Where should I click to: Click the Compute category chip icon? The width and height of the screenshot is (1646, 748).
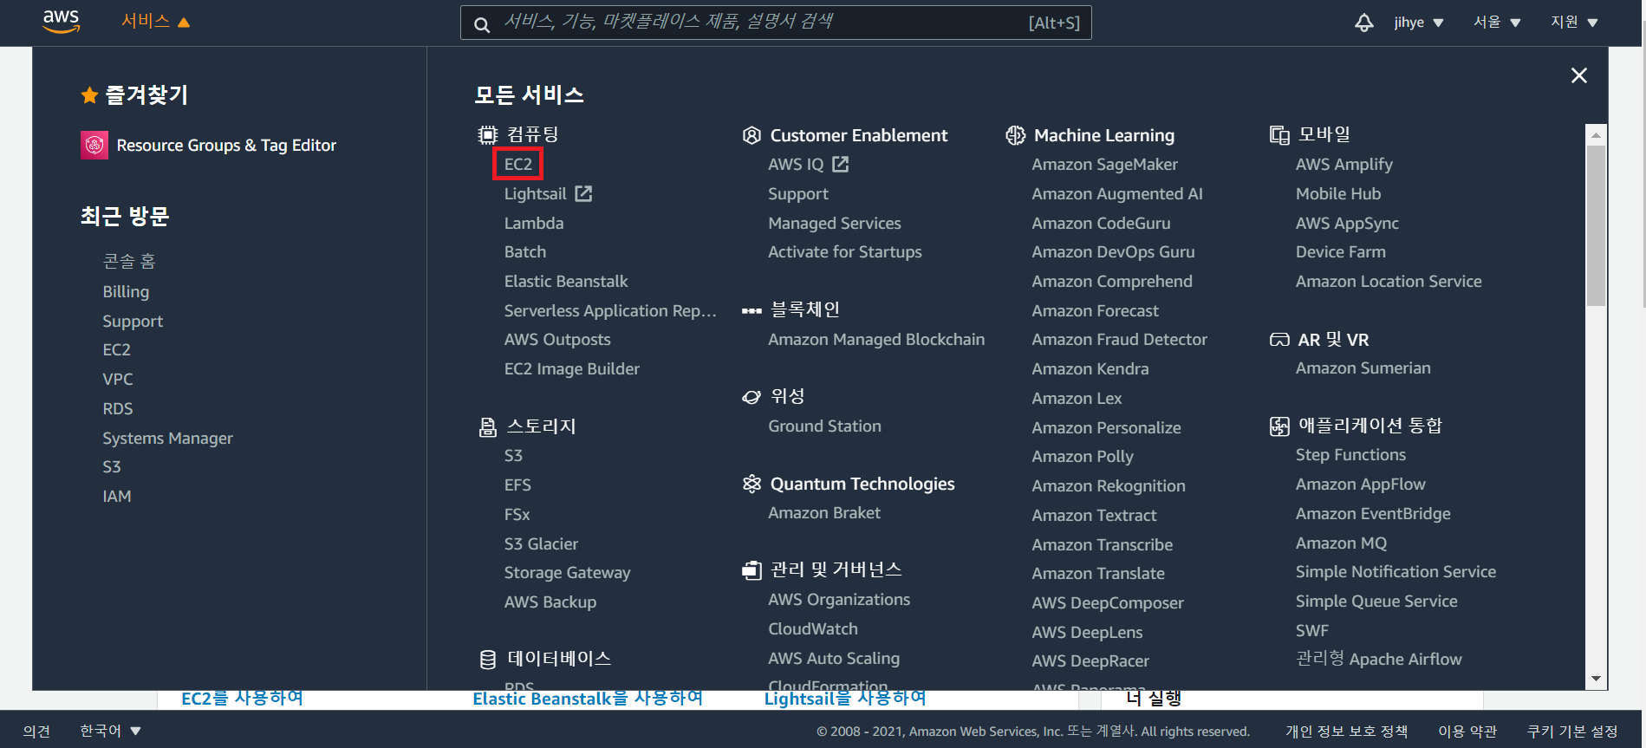(x=488, y=135)
